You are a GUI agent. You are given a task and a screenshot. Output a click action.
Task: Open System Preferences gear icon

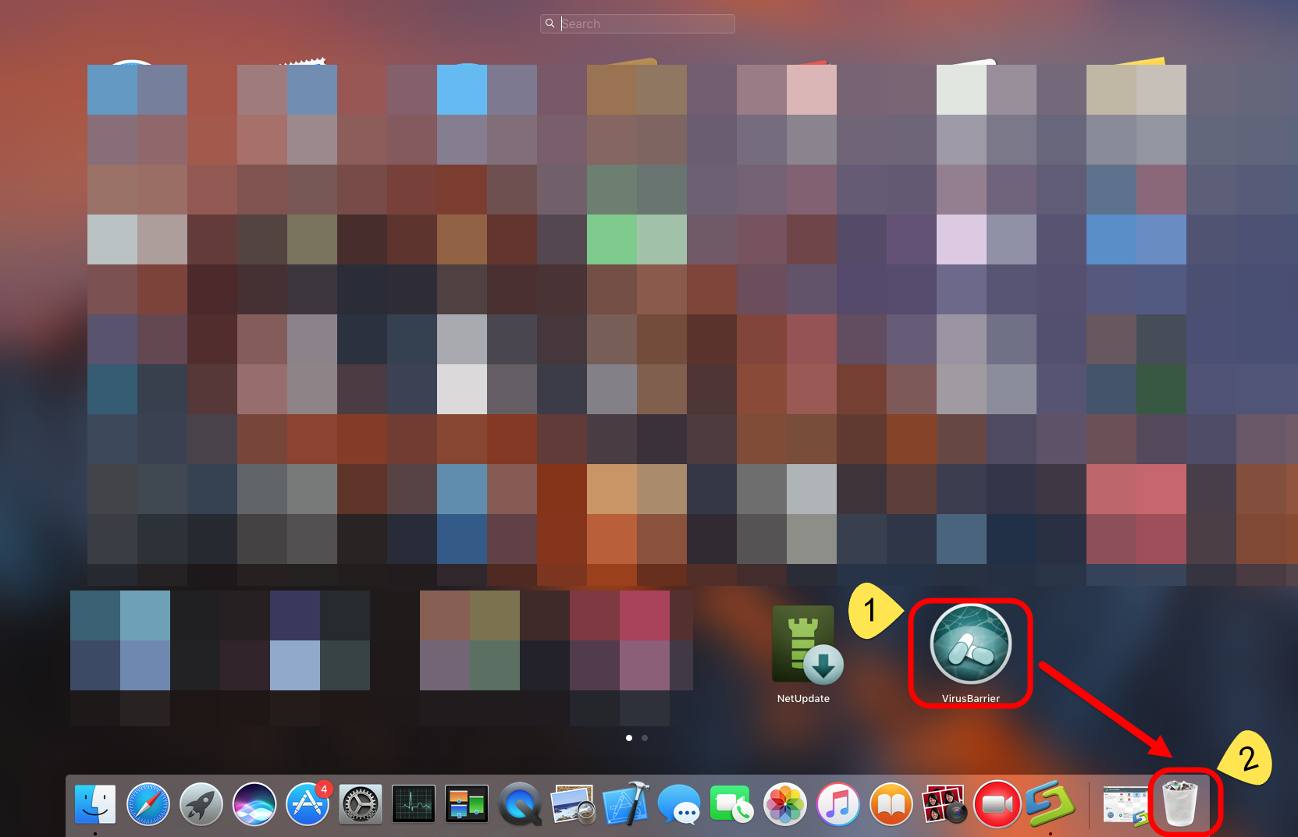[x=361, y=804]
